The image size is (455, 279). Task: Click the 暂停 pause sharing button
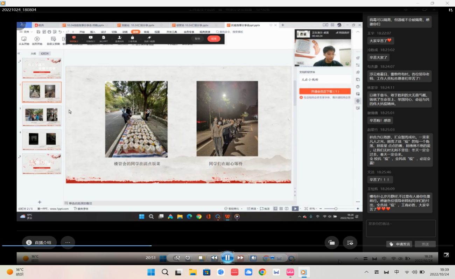pyautogui.click(x=197, y=39)
